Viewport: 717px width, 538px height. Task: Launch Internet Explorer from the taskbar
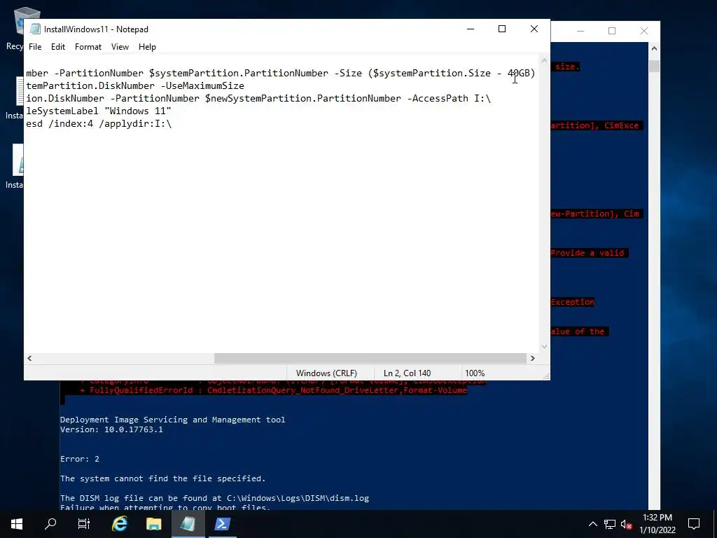pyautogui.click(x=119, y=524)
